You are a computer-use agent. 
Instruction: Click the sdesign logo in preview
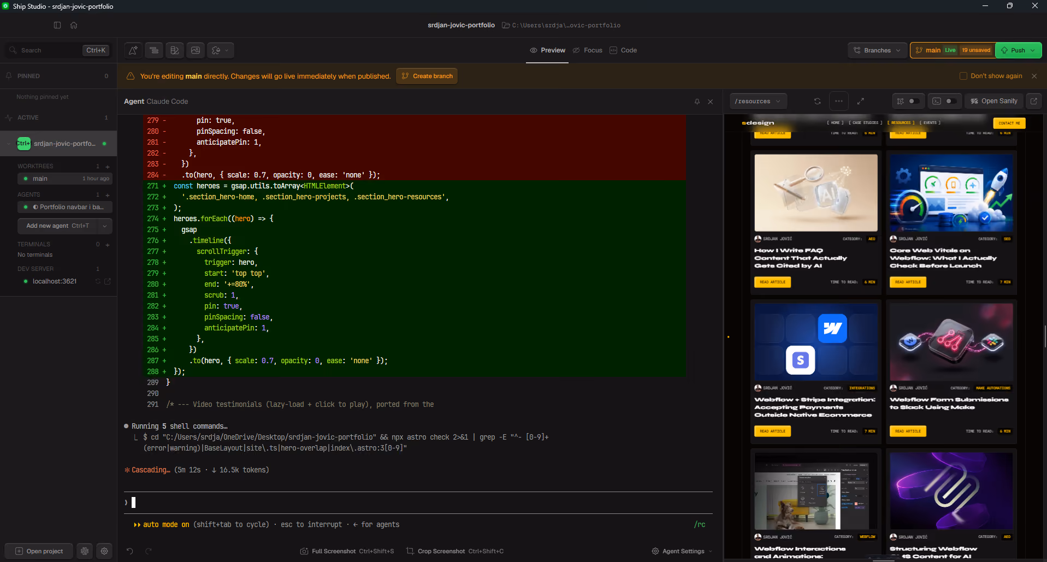tap(758, 123)
